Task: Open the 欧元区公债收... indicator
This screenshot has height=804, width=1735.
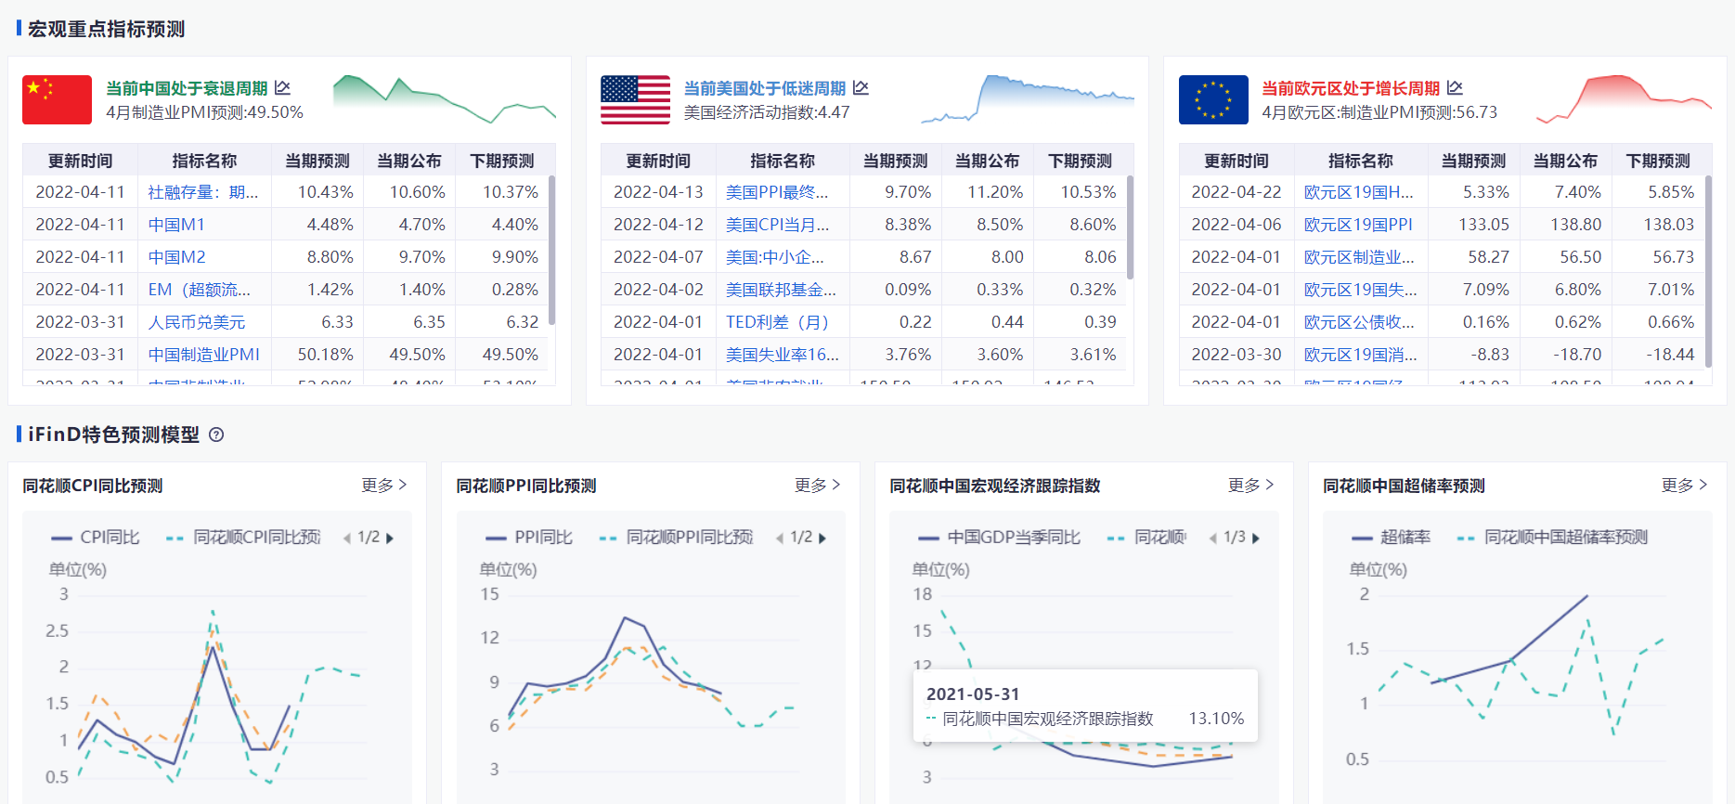Action: 1359,322
